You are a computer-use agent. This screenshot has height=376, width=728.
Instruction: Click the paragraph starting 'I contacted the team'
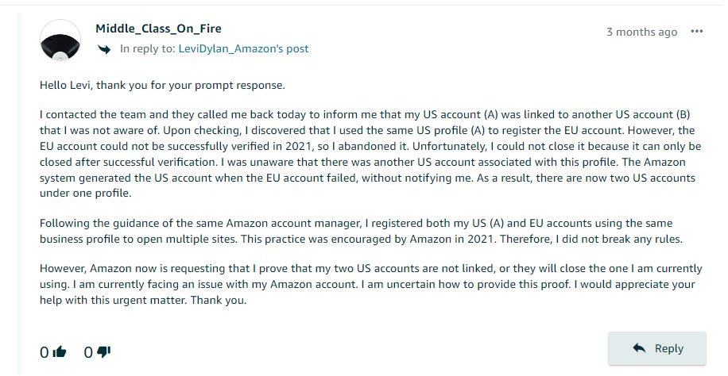pos(370,154)
